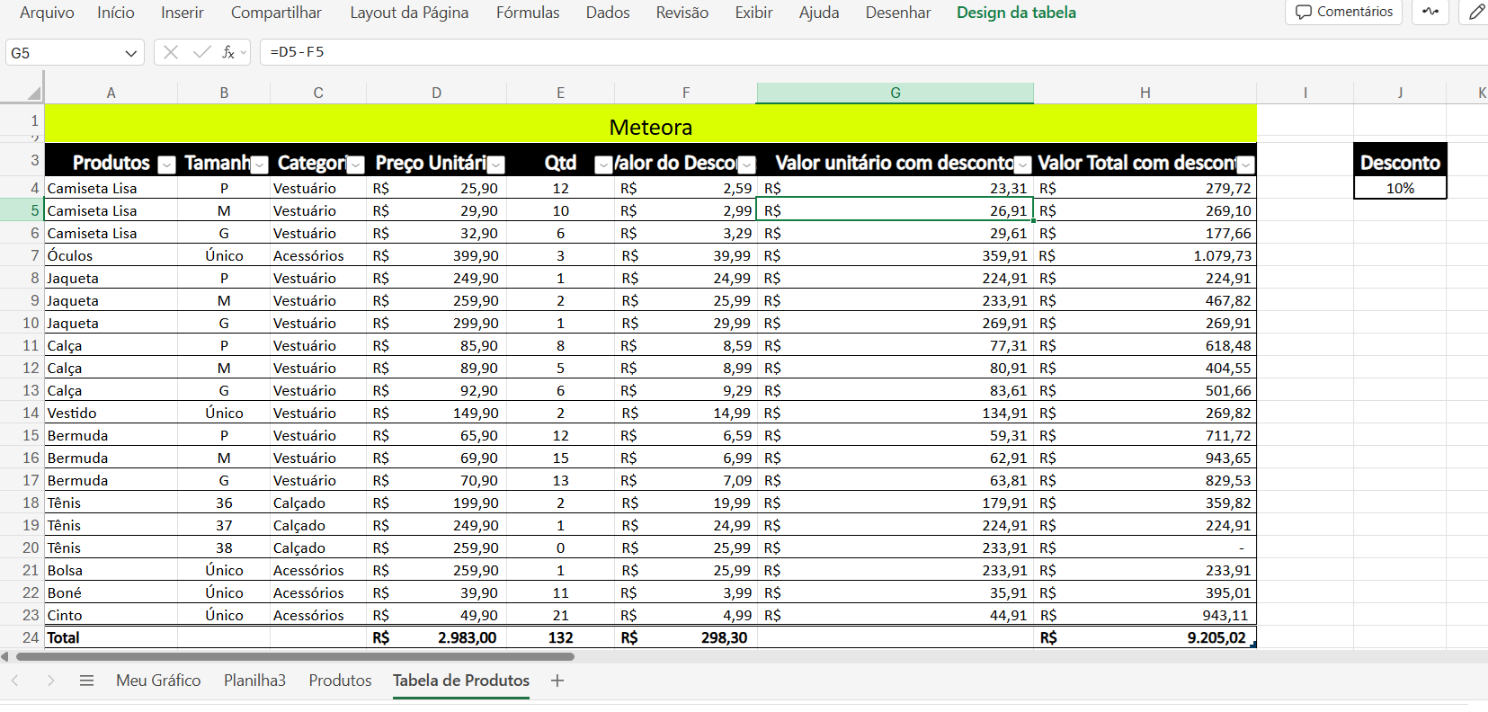Open the Compartilhar tab
Viewport: 1488px width, 712px height.
[x=276, y=13]
